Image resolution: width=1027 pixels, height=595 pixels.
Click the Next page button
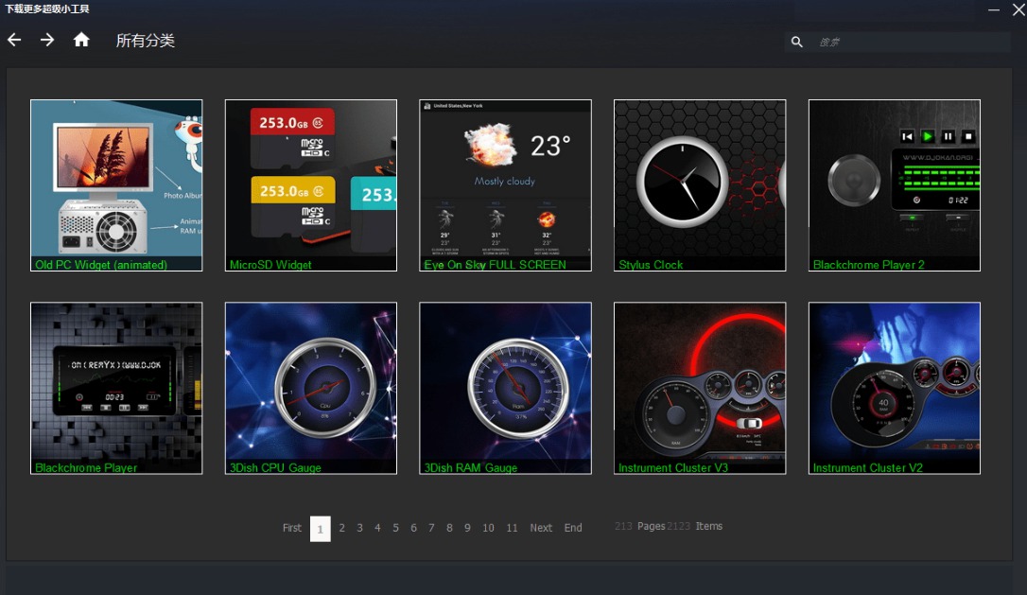click(x=540, y=528)
